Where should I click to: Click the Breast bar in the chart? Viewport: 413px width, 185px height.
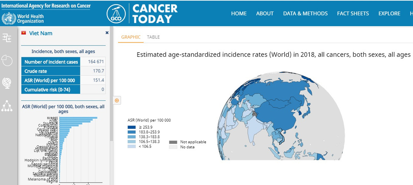click(78, 118)
